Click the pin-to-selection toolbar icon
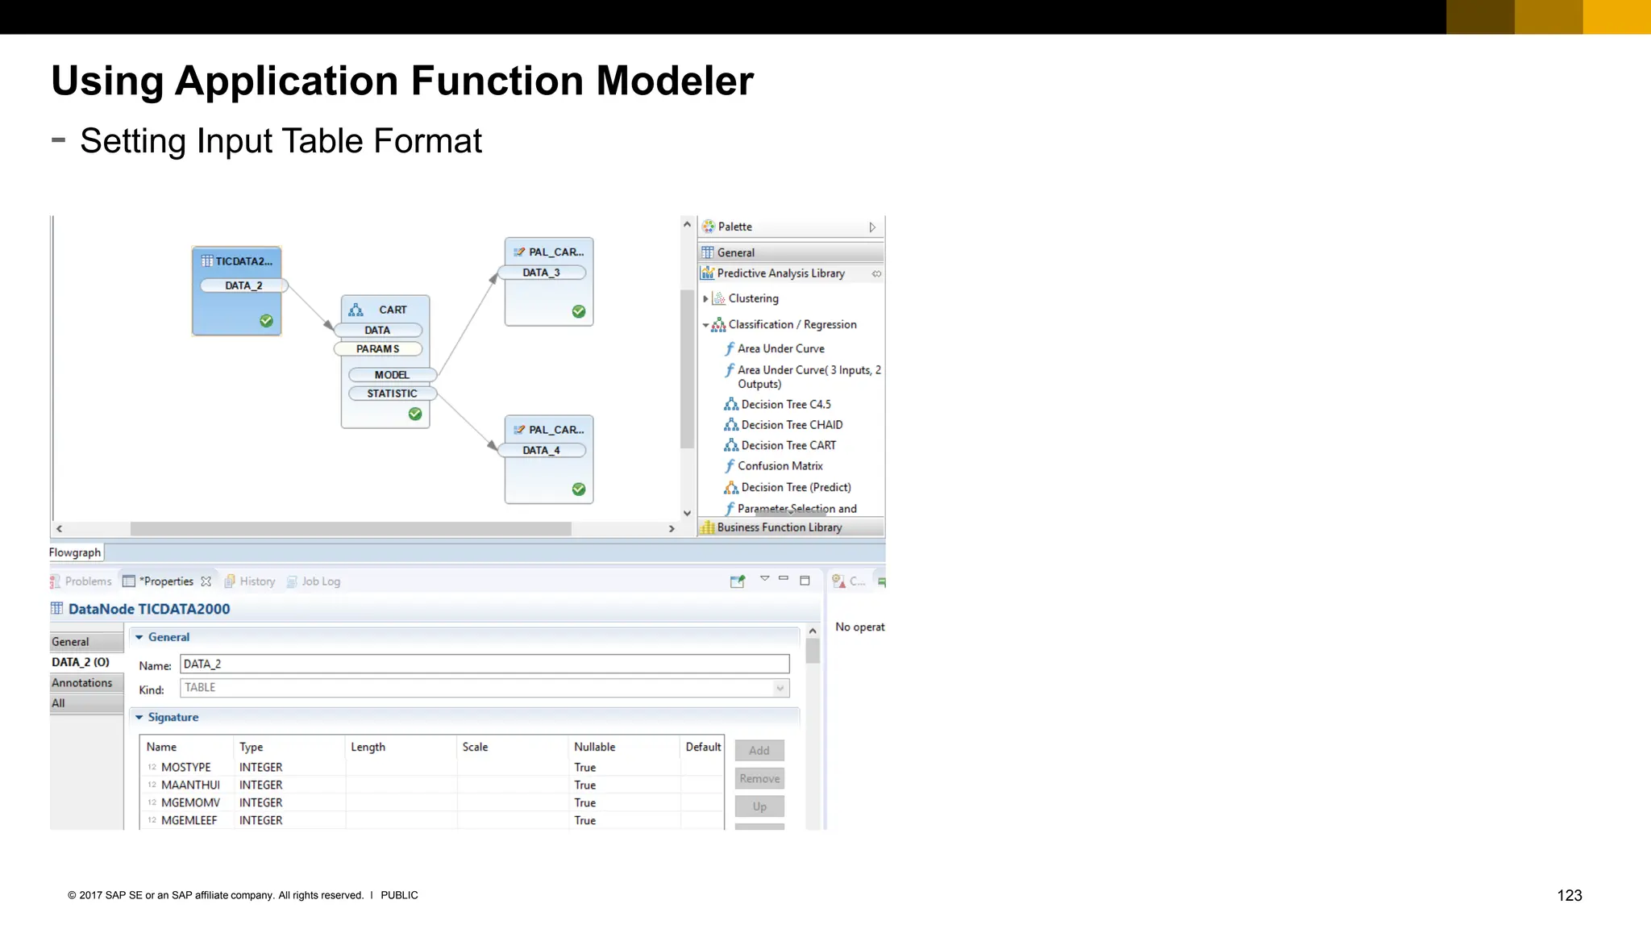This screenshot has height=929, width=1651. (x=738, y=581)
